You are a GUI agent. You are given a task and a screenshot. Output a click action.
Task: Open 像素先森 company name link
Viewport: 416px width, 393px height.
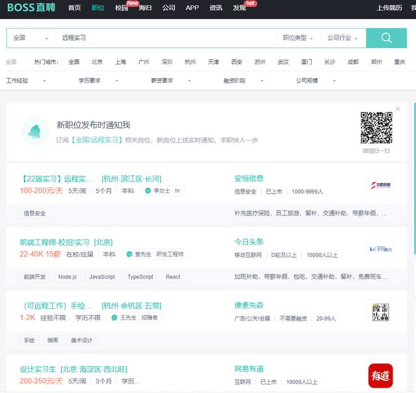pos(249,305)
